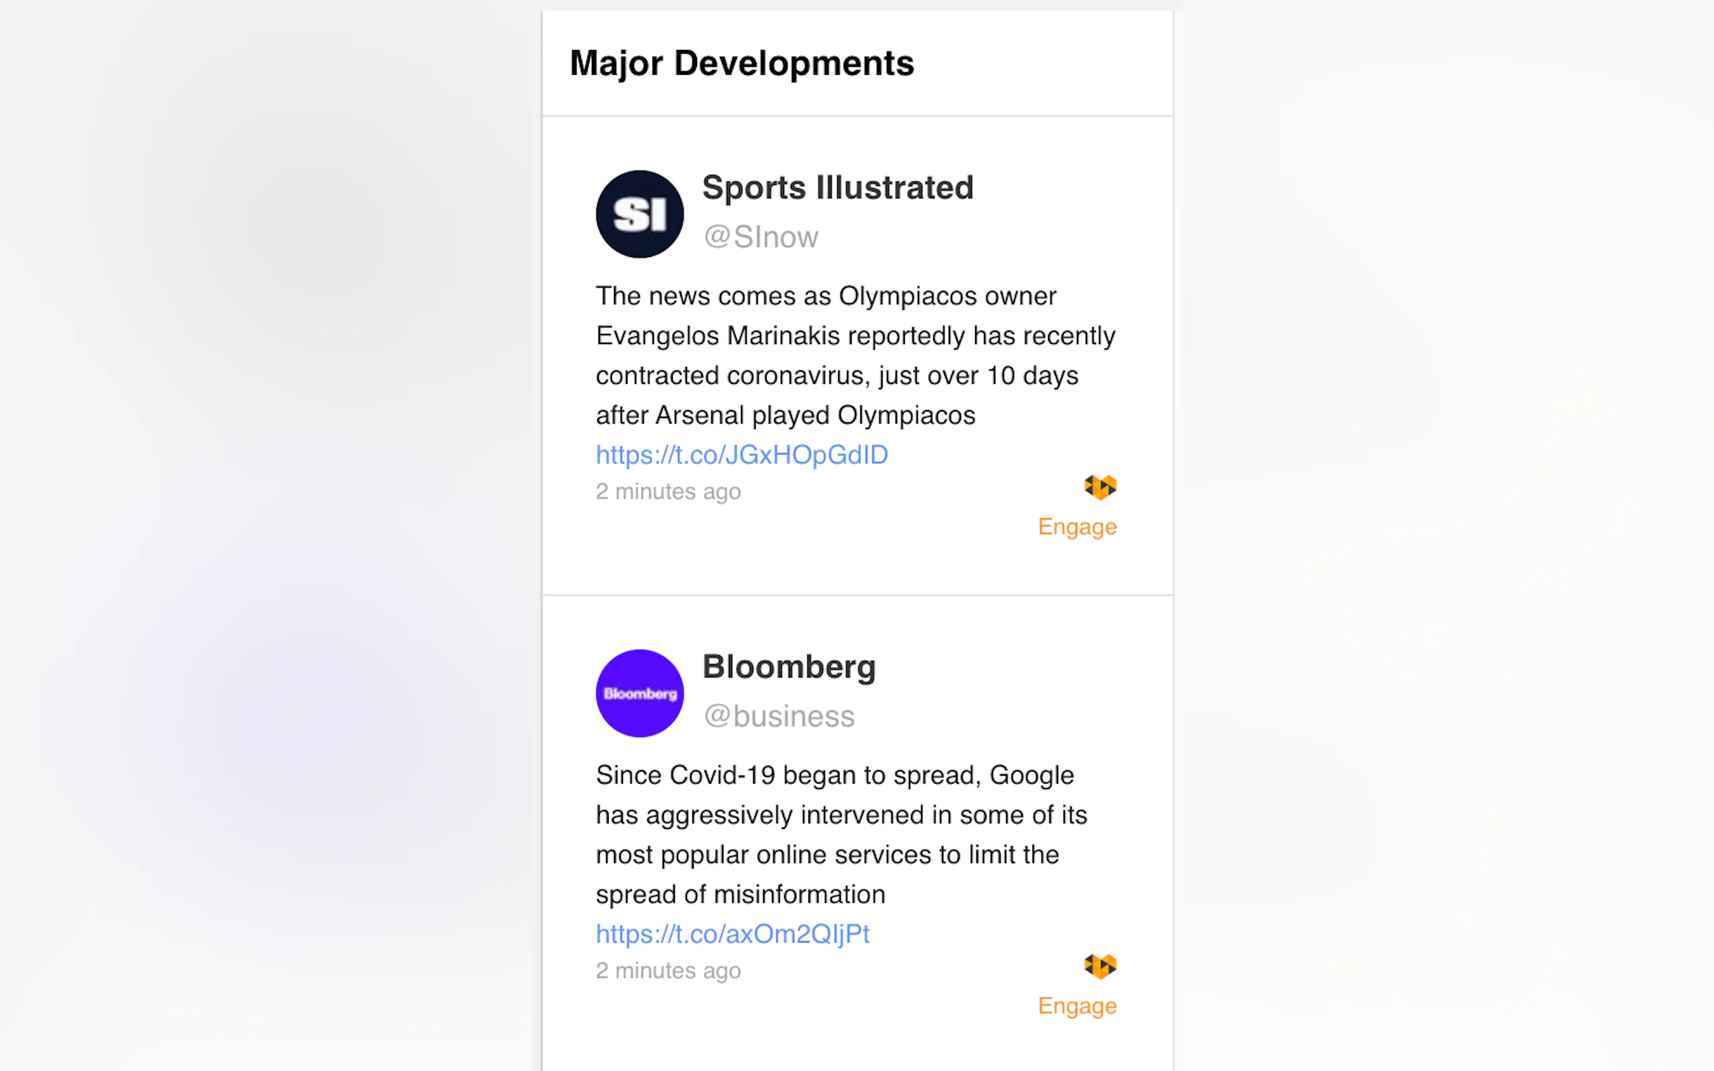
Task: Click the Bloomberg purple avatar logo
Action: 639,693
